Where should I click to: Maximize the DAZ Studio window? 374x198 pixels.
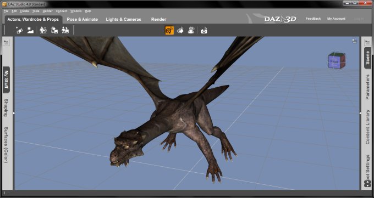[x=355, y=3]
